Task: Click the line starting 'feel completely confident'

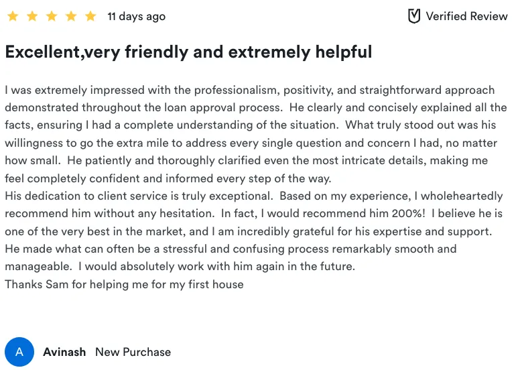Action: (168, 178)
